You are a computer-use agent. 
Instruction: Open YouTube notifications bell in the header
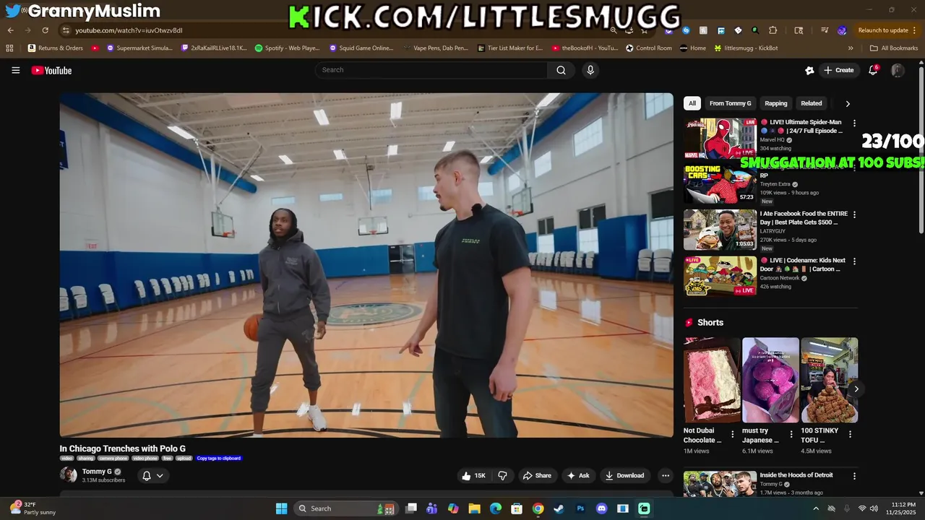pos(873,70)
